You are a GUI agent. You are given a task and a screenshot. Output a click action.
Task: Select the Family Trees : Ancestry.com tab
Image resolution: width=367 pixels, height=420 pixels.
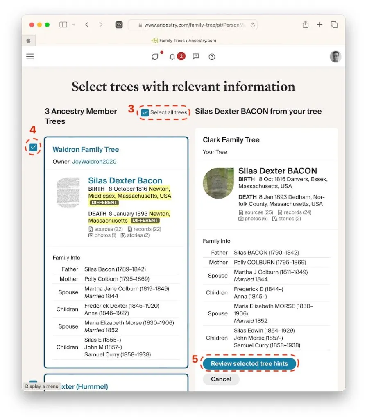point(184,41)
